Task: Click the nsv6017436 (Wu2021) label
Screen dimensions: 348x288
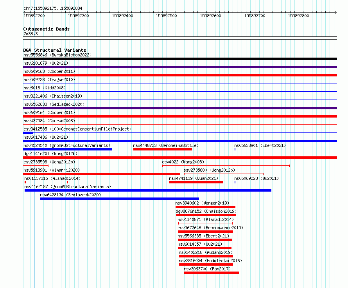Action: click(46, 137)
